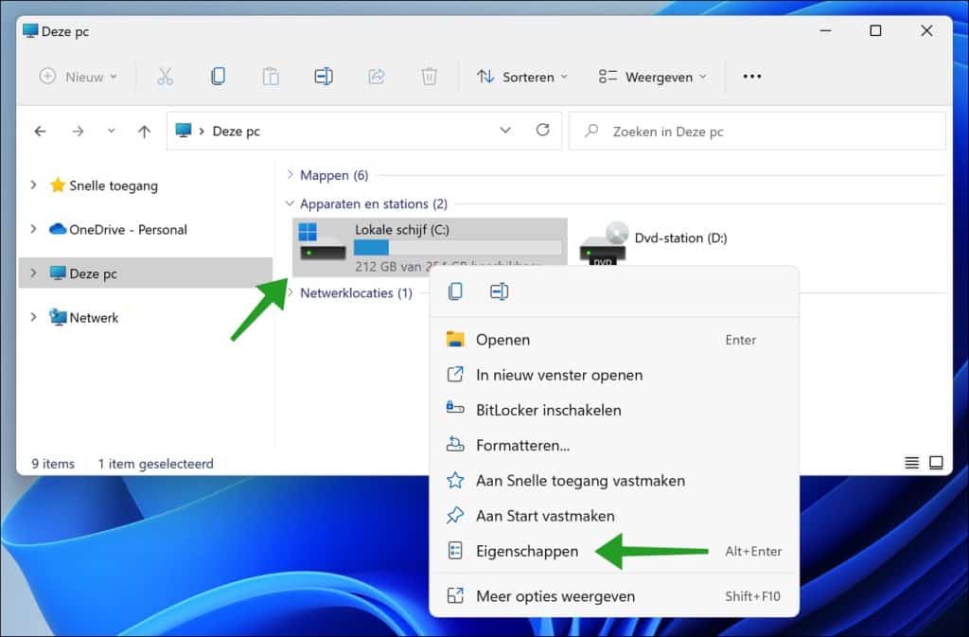Open the Sorteren dropdown
The width and height of the screenshot is (969, 637).
tap(521, 77)
